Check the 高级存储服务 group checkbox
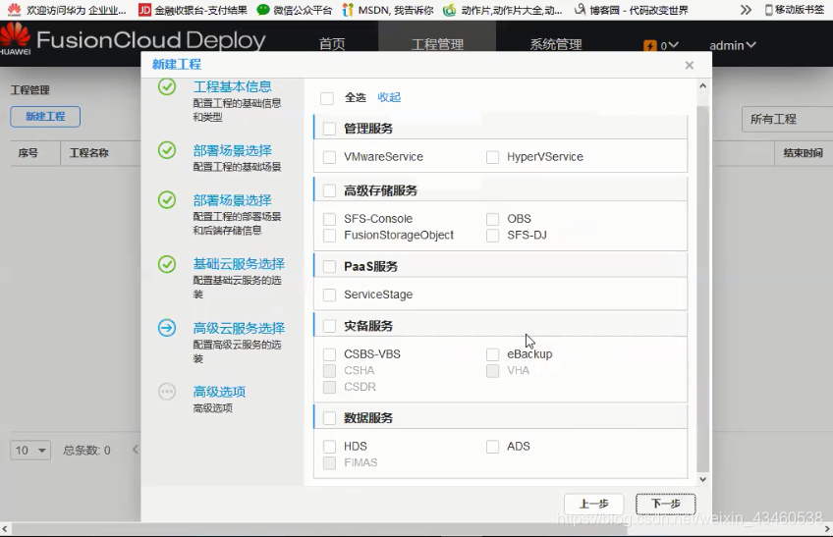 pyautogui.click(x=329, y=190)
